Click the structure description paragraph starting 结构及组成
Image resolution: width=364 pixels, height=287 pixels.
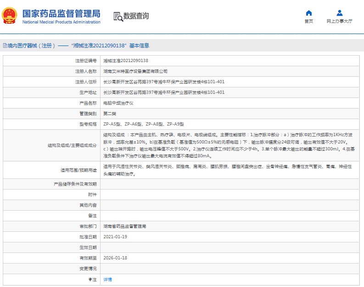click(229, 145)
